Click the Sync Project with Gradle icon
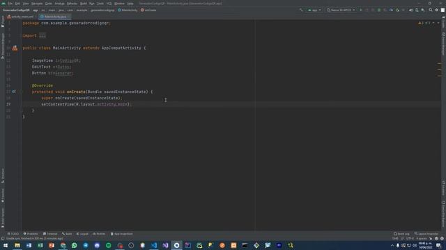The image size is (446, 250). (x=410, y=10)
